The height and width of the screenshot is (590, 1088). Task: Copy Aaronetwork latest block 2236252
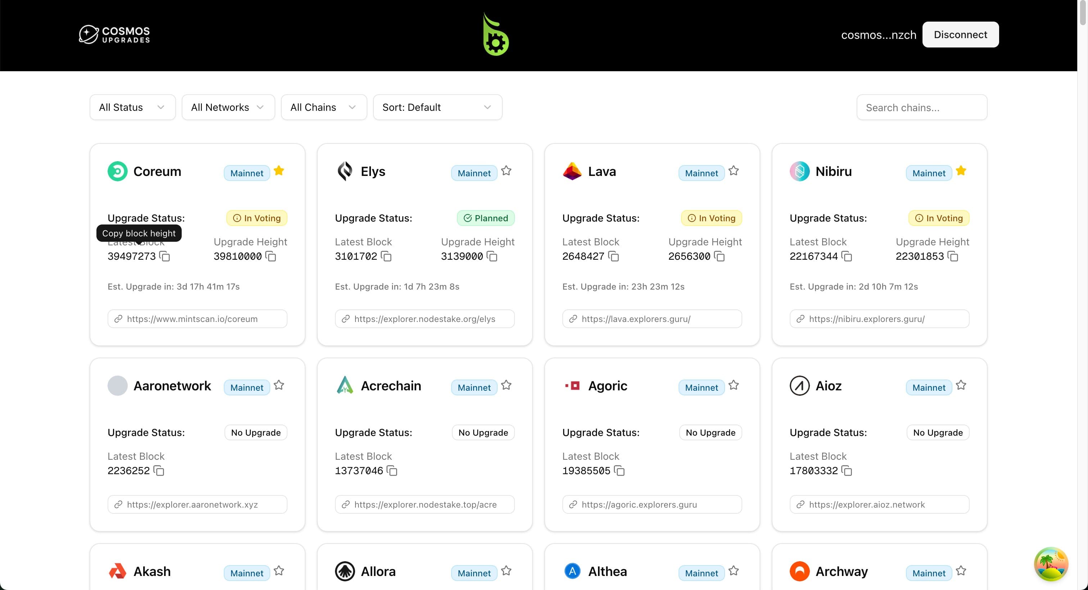[159, 471]
